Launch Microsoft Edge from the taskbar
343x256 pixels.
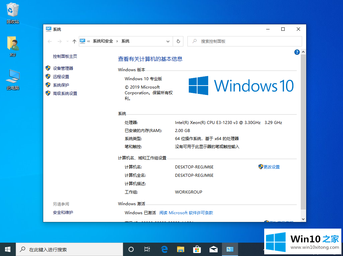point(164,249)
